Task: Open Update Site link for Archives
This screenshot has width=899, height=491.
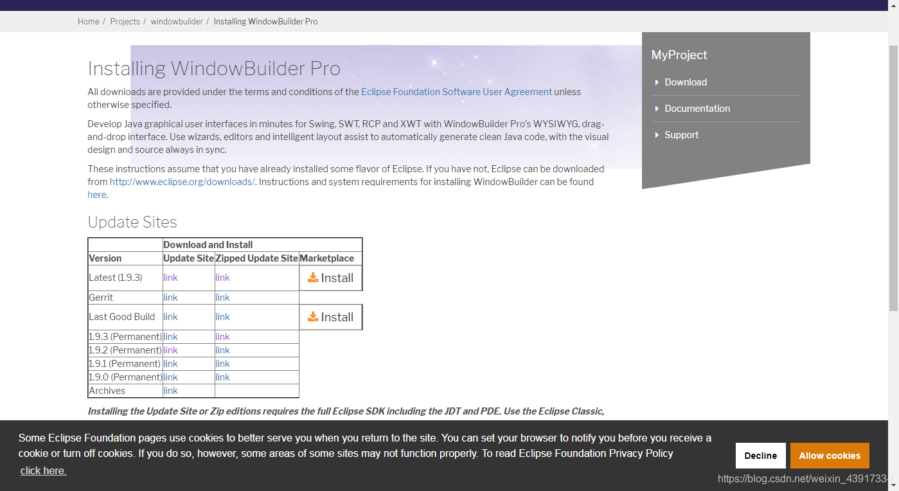Action: tap(171, 391)
